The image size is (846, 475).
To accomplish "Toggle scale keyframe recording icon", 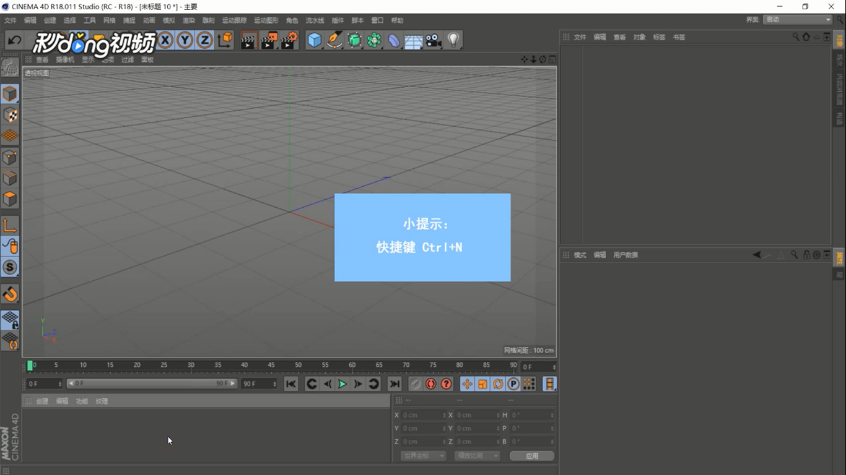I will pos(482,384).
